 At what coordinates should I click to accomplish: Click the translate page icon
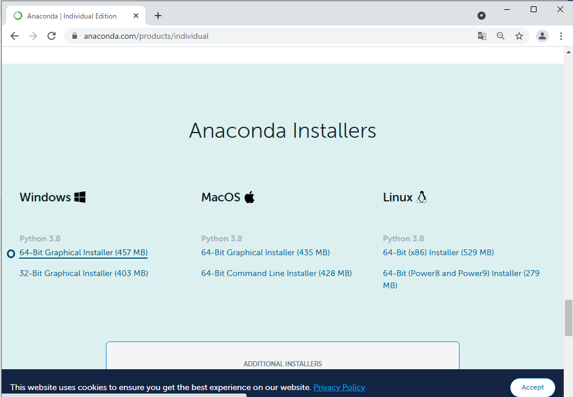(482, 36)
